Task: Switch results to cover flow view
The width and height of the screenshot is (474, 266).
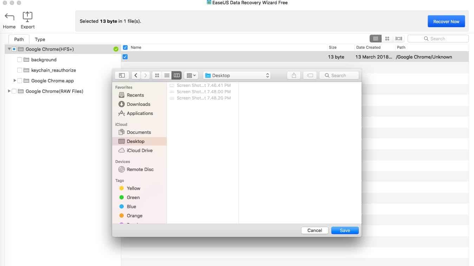Action: click(399, 39)
